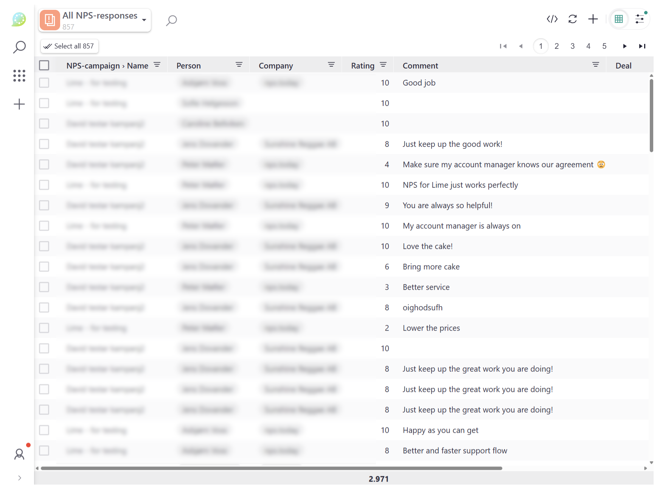The height and width of the screenshot is (488, 657).
Task: Check the row with comment 'Better service'
Action: point(44,287)
